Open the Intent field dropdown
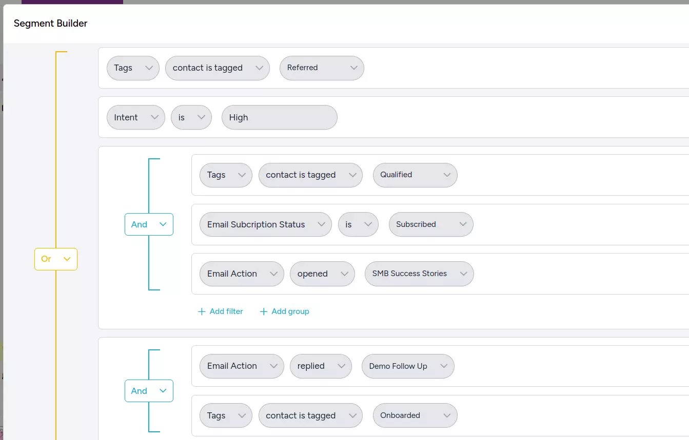 pos(136,117)
